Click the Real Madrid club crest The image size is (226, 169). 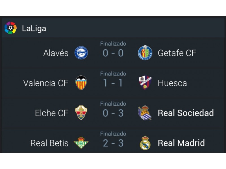click(145, 143)
